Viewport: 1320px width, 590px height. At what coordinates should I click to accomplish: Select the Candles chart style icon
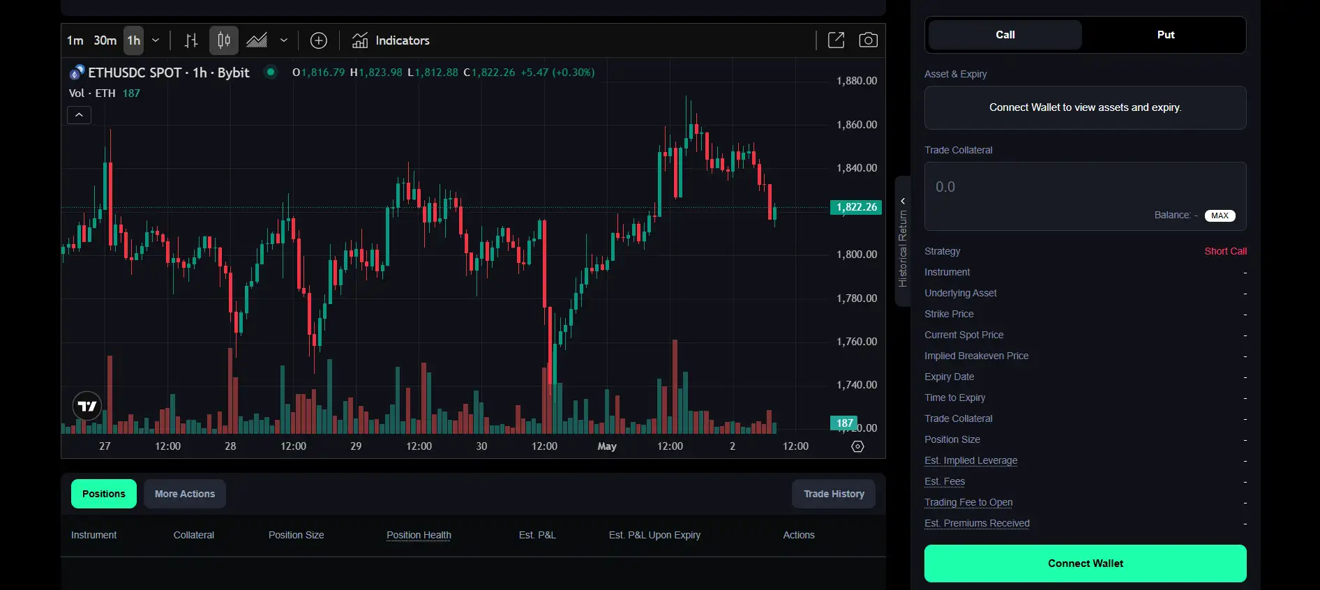pyautogui.click(x=224, y=40)
